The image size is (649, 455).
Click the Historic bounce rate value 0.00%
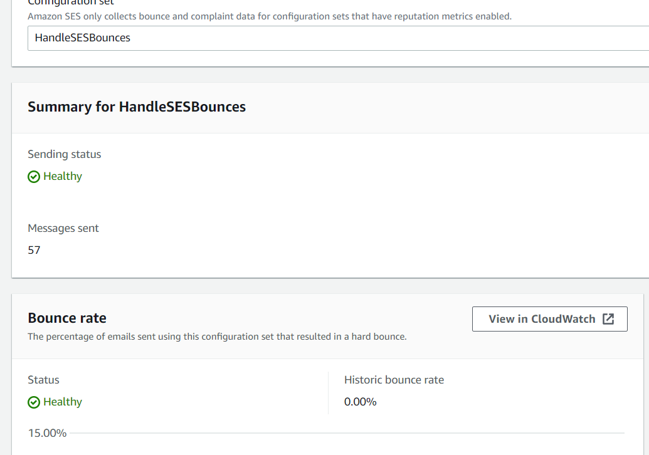point(360,402)
